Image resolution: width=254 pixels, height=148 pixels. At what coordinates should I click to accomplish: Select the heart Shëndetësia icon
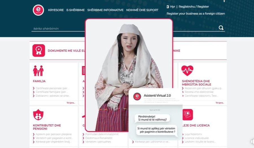pos(187,70)
